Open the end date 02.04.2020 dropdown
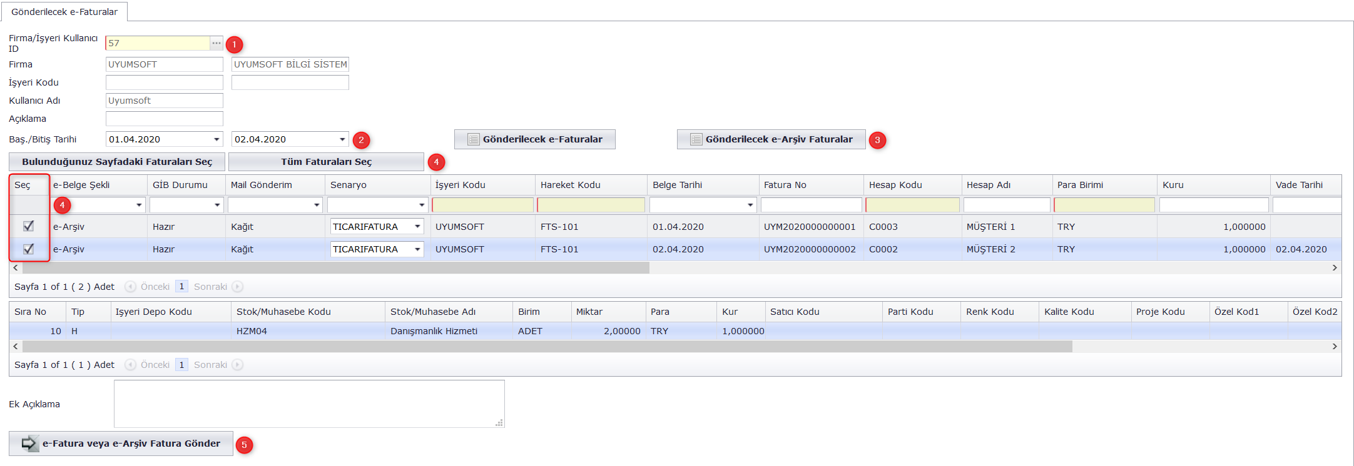This screenshot has width=1354, height=466. click(342, 139)
